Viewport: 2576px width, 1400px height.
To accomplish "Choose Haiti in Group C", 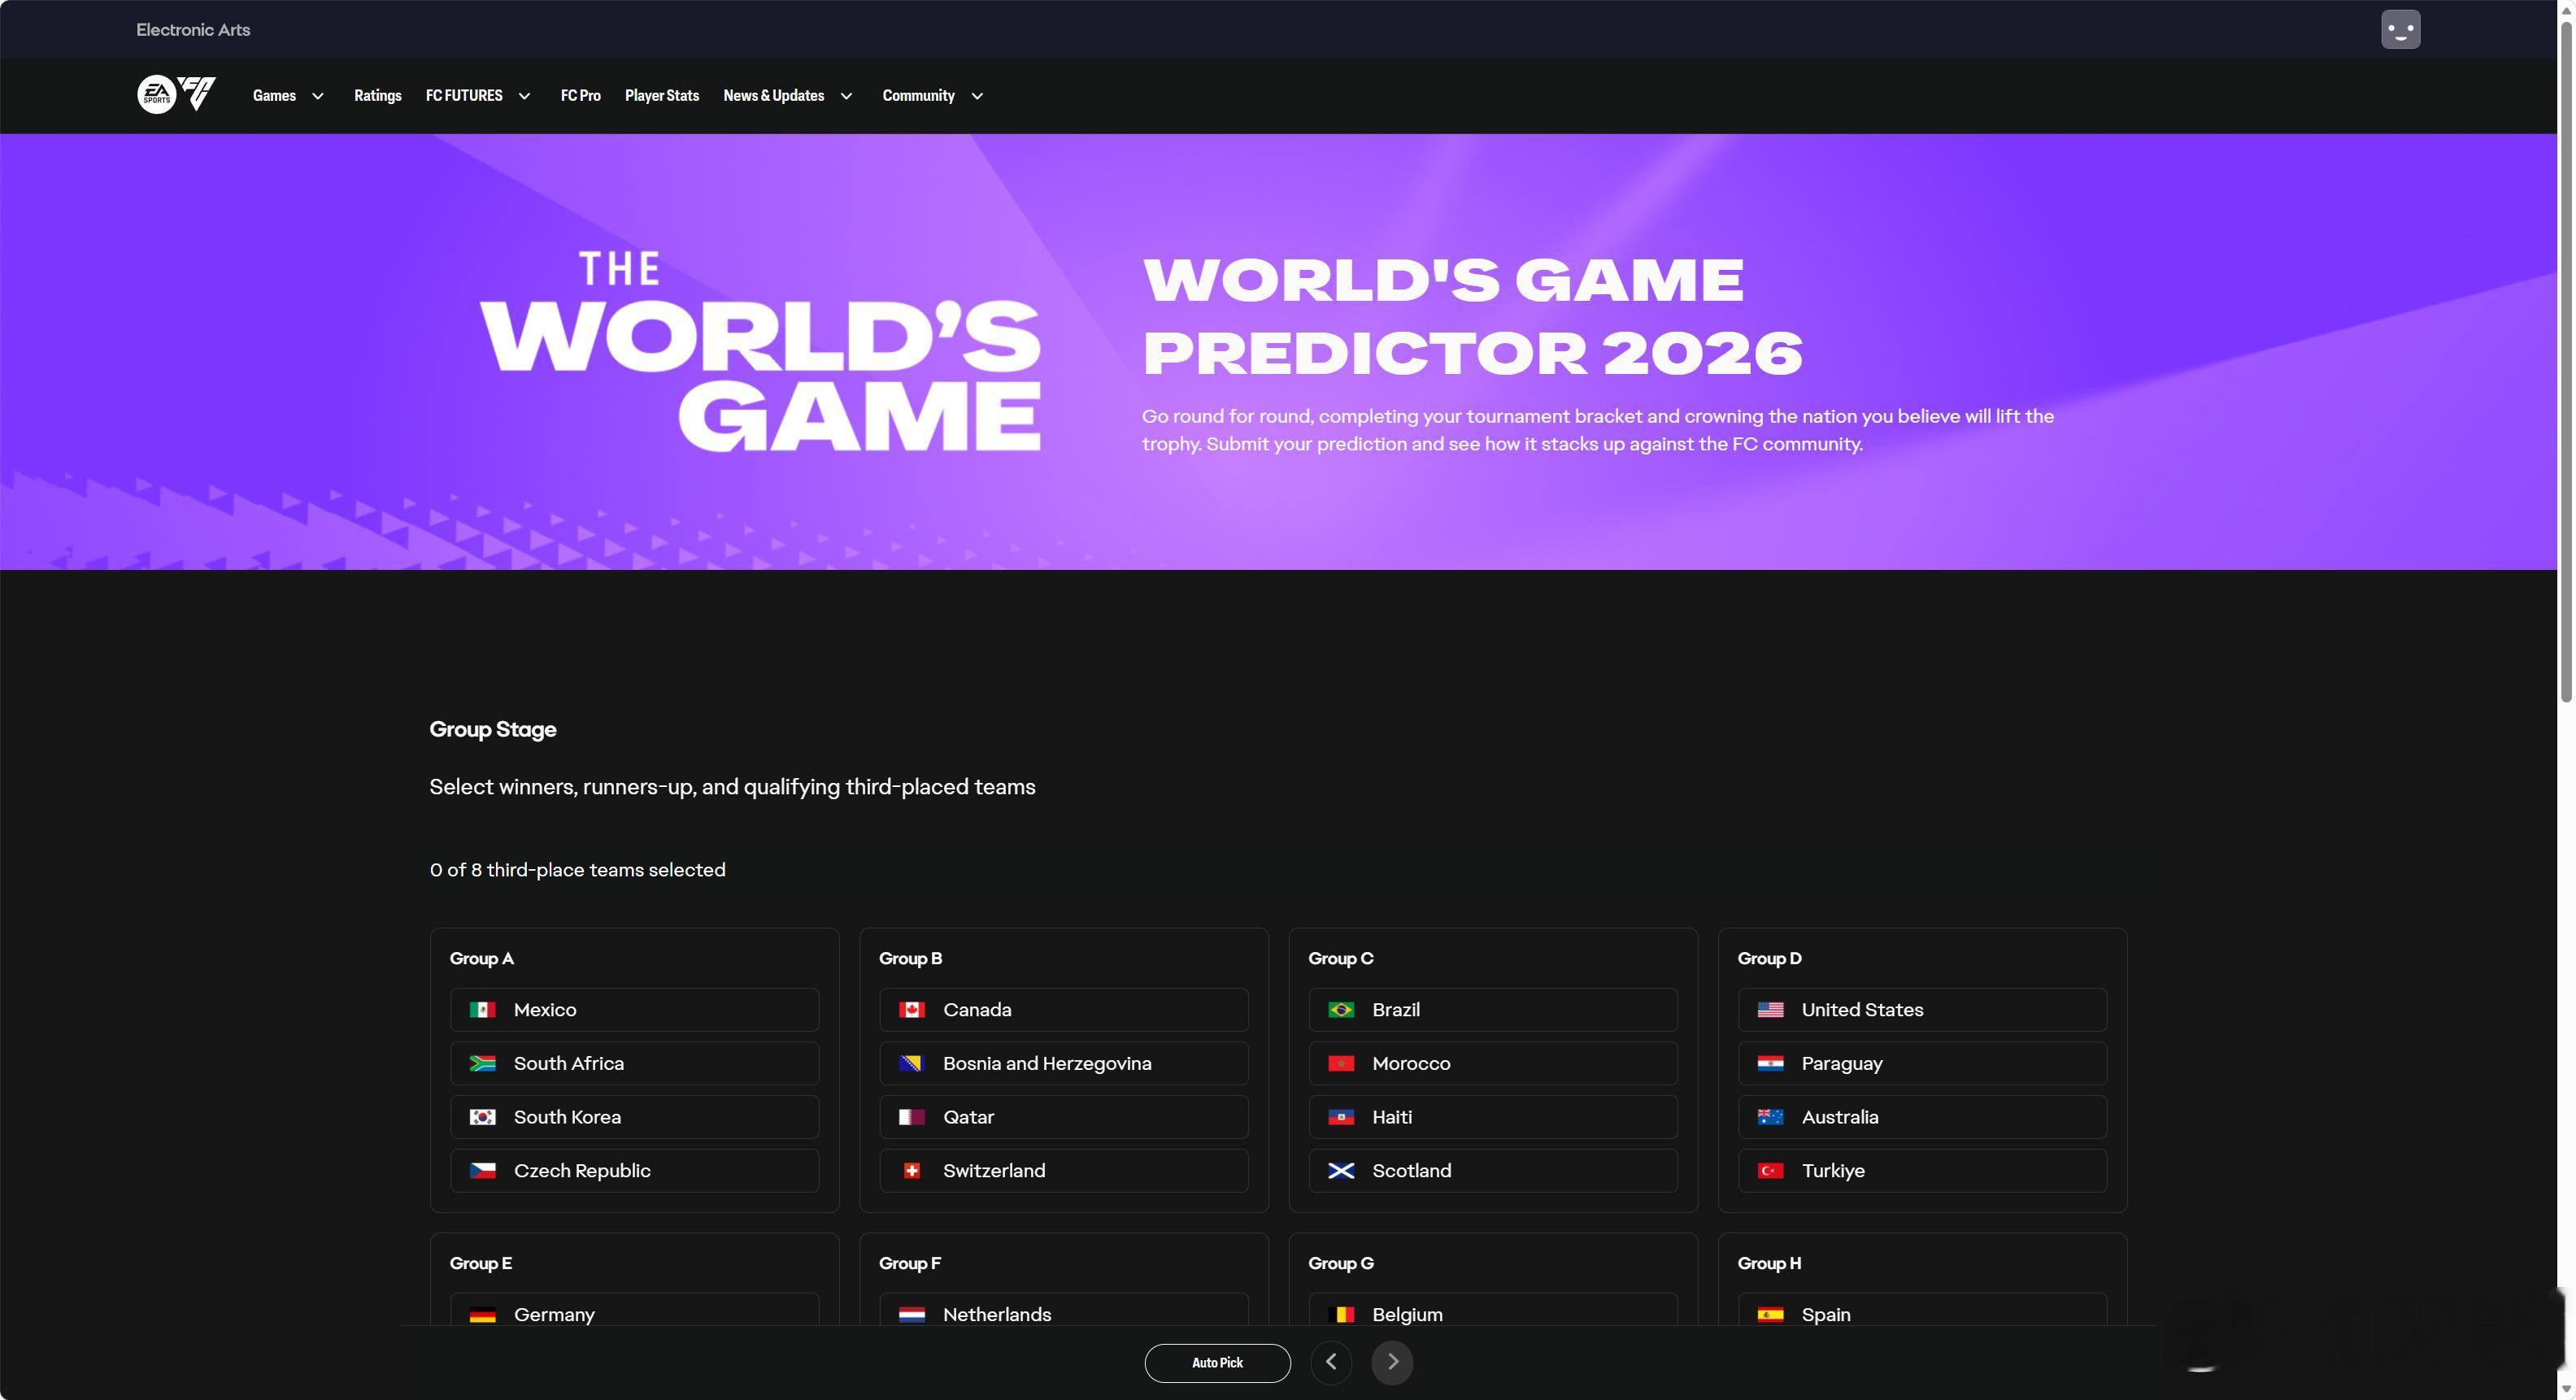I will [1493, 1117].
